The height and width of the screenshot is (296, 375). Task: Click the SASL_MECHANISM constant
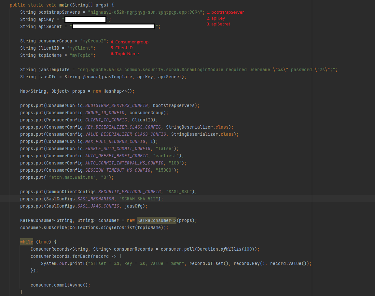(96, 199)
